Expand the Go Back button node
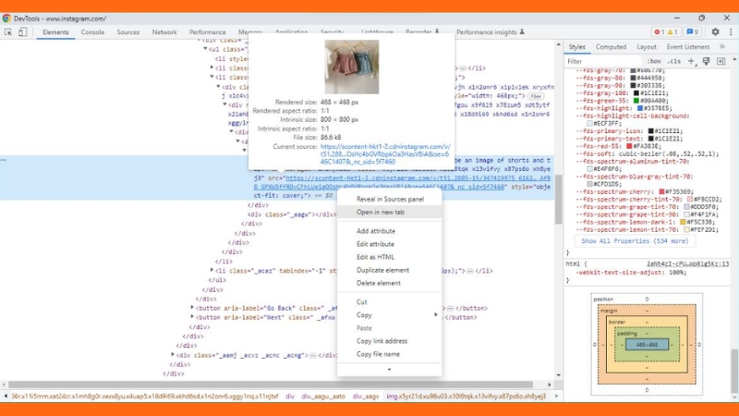The width and height of the screenshot is (739, 416). 192,308
